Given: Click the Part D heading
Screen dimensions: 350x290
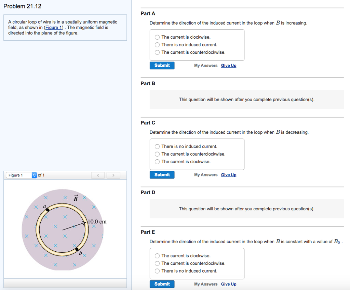Looking at the screenshot, I should pyautogui.click(x=148, y=193).
